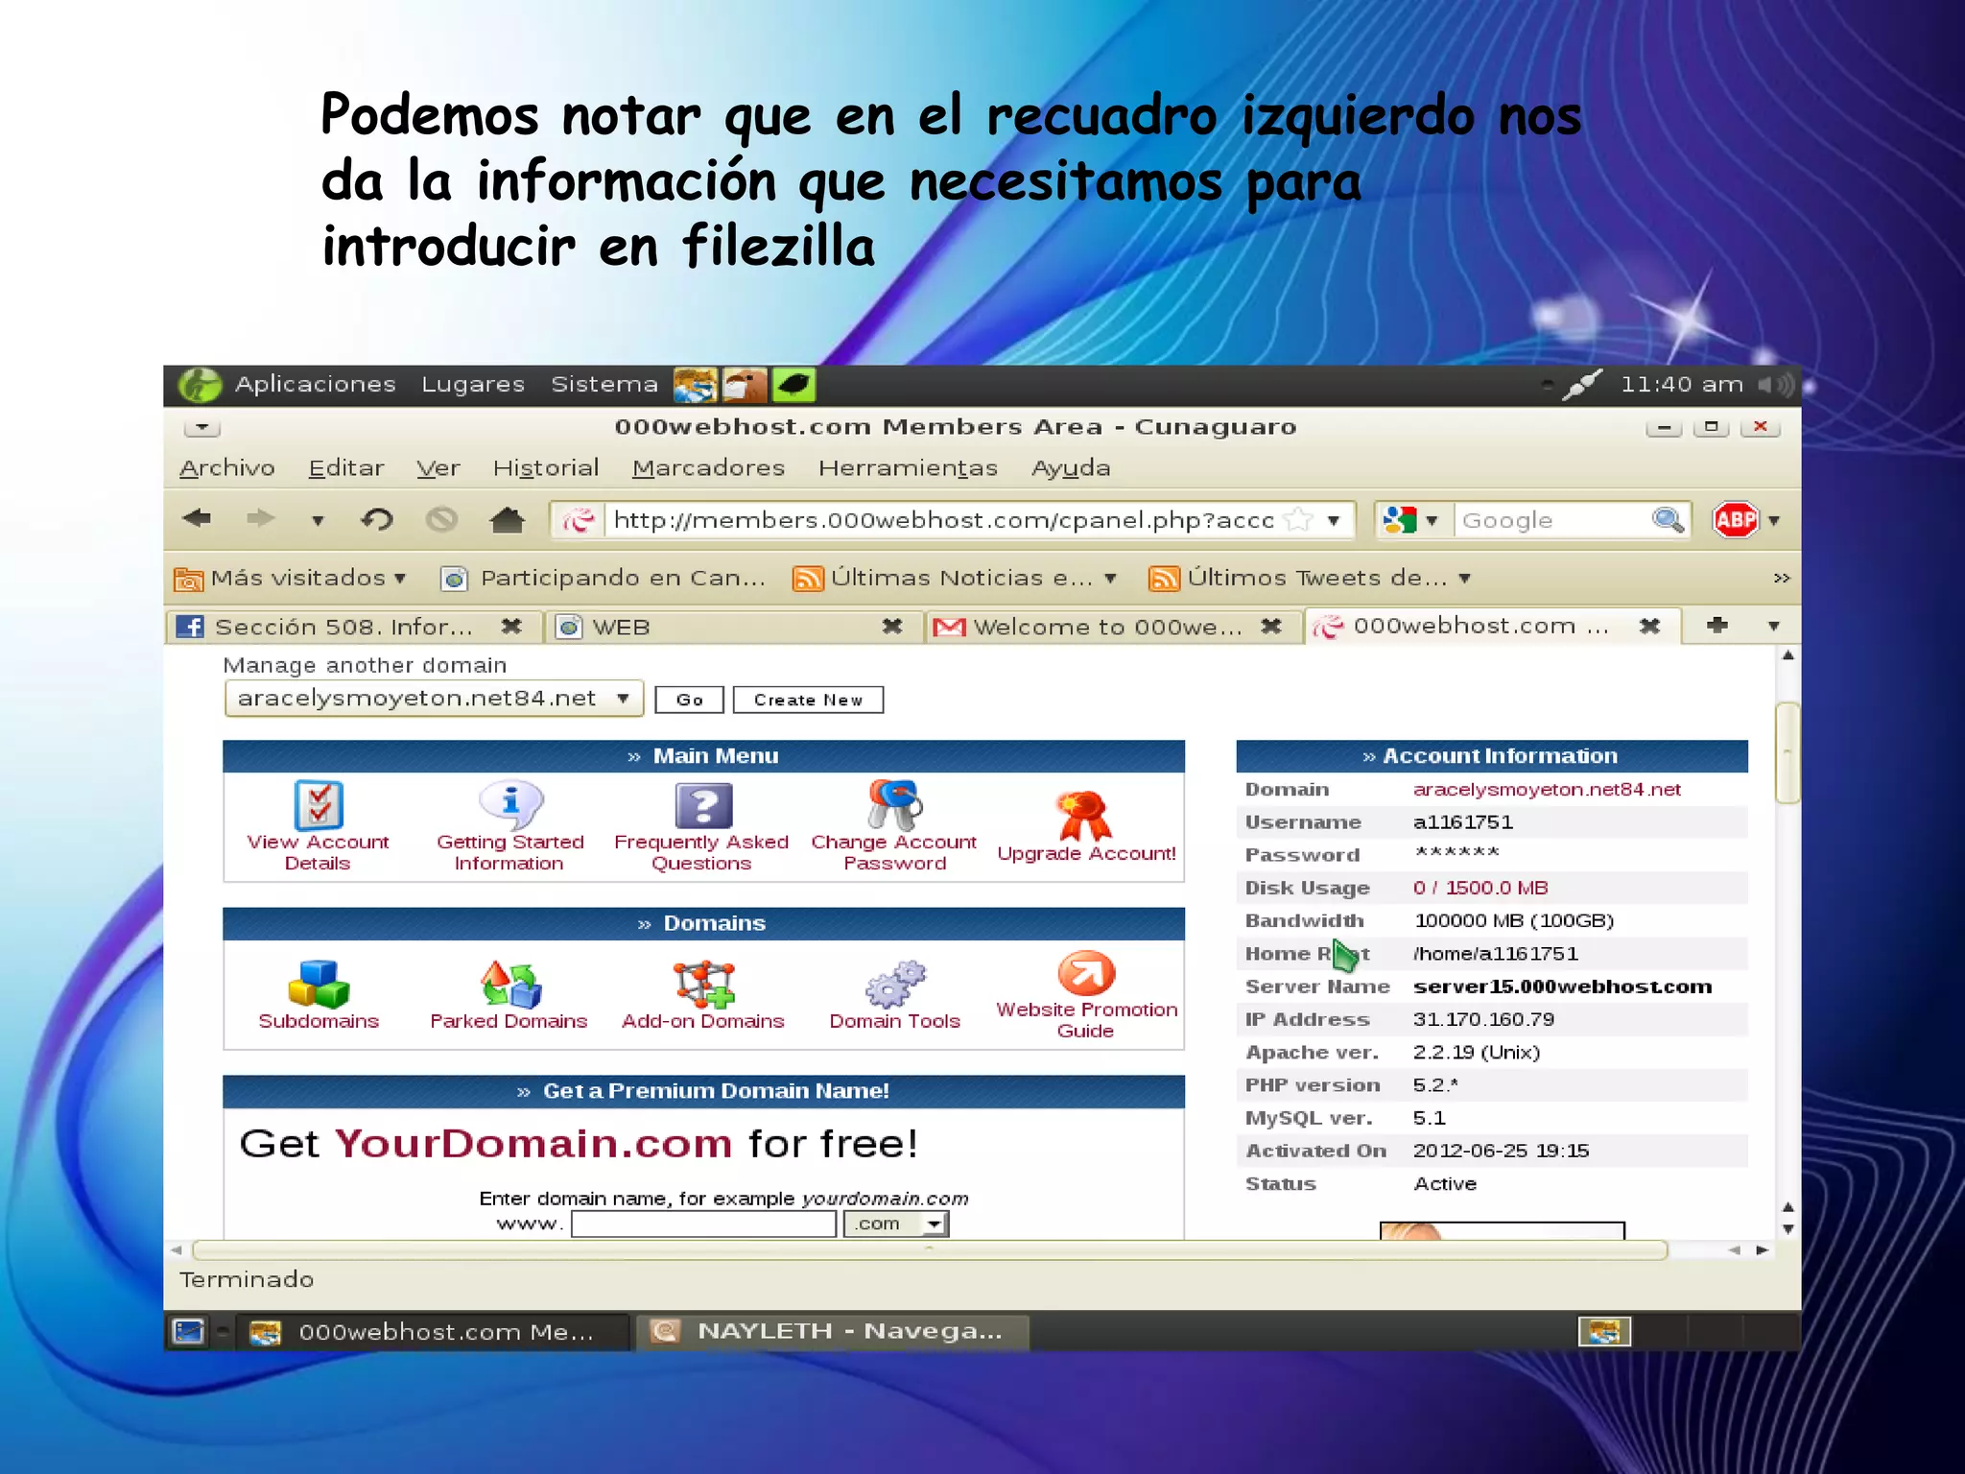This screenshot has height=1474, width=1965.
Task: Open Participando en Can... bookmark
Action: point(604,578)
